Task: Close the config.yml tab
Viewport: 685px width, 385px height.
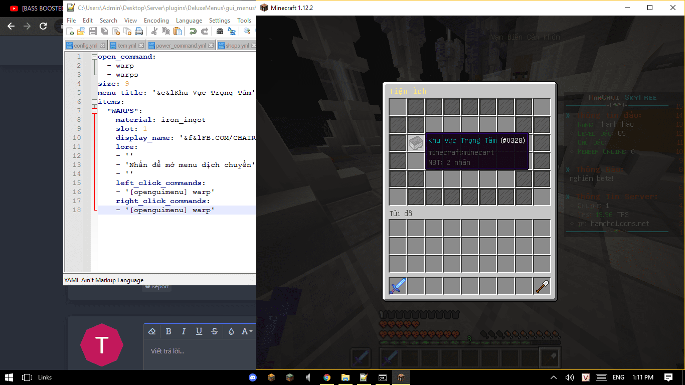Action: pos(102,46)
